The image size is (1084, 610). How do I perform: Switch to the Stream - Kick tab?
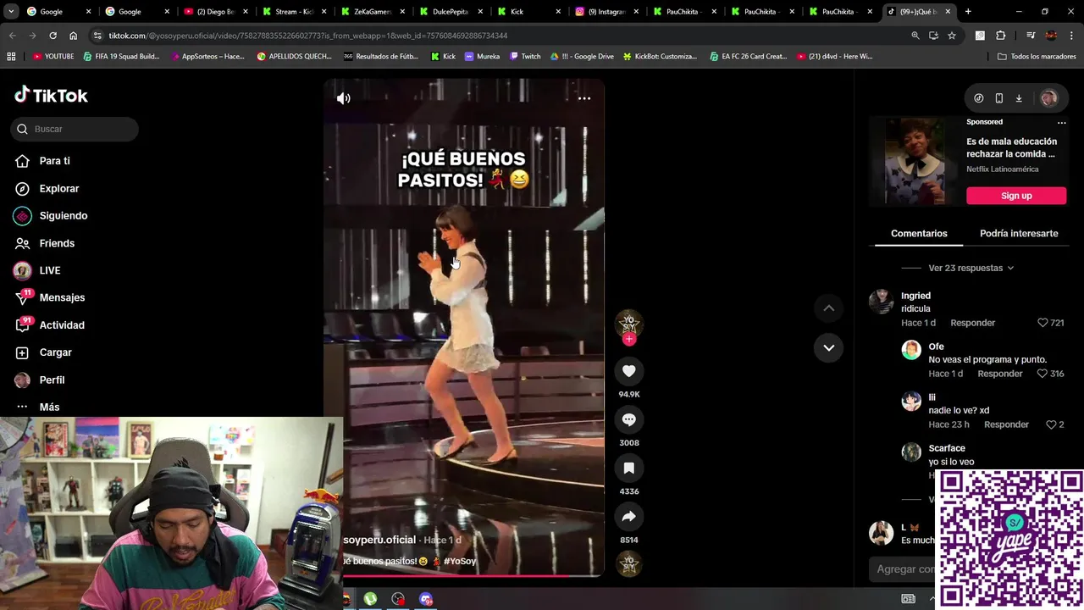(x=292, y=12)
